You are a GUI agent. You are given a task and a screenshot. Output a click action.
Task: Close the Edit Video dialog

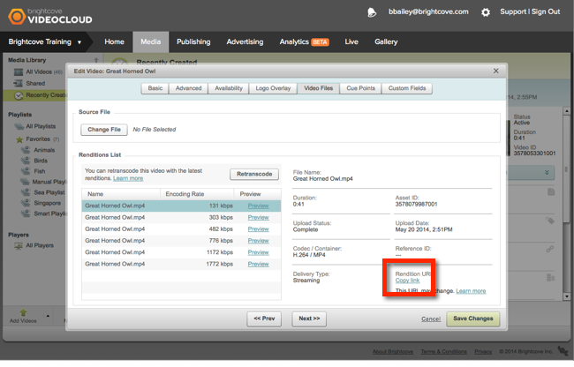496,71
